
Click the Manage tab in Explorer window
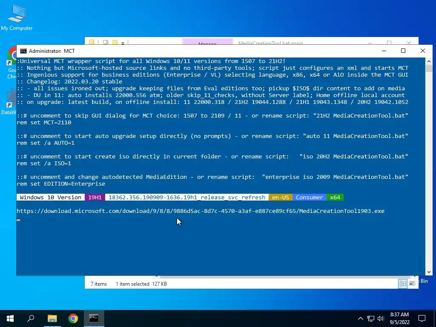click(207, 42)
